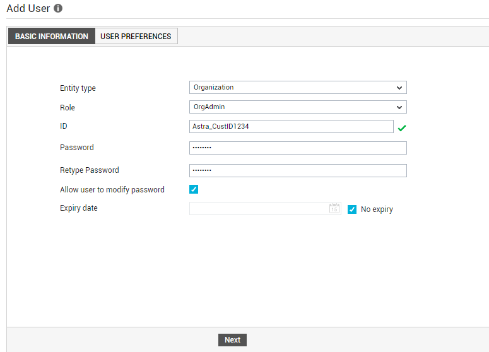Click the Add User page heading
Screen dimensions: 489x352
pos(28,8)
